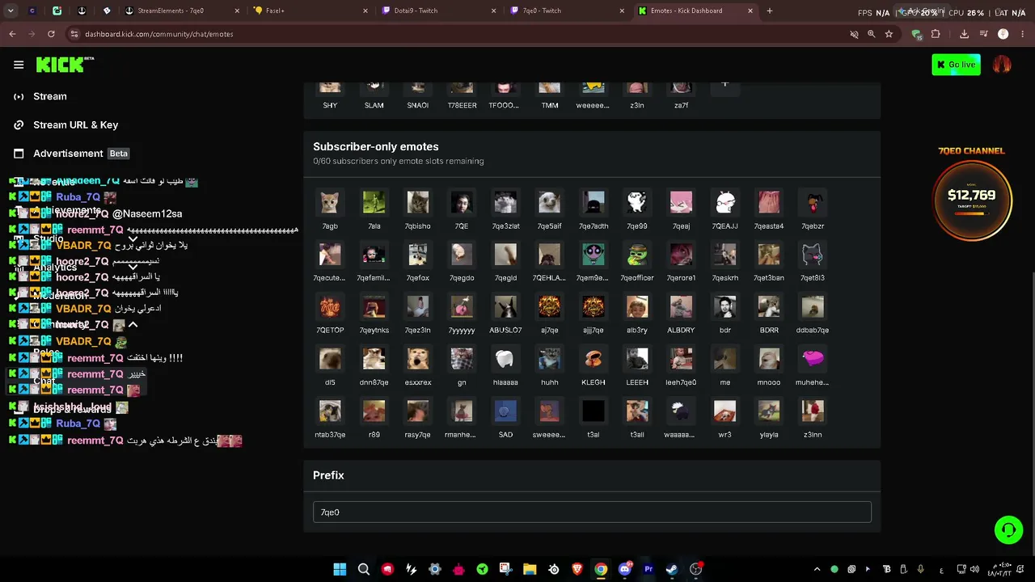Click the emote Prefix input field
The width and height of the screenshot is (1035, 582).
pyautogui.click(x=592, y=512)
